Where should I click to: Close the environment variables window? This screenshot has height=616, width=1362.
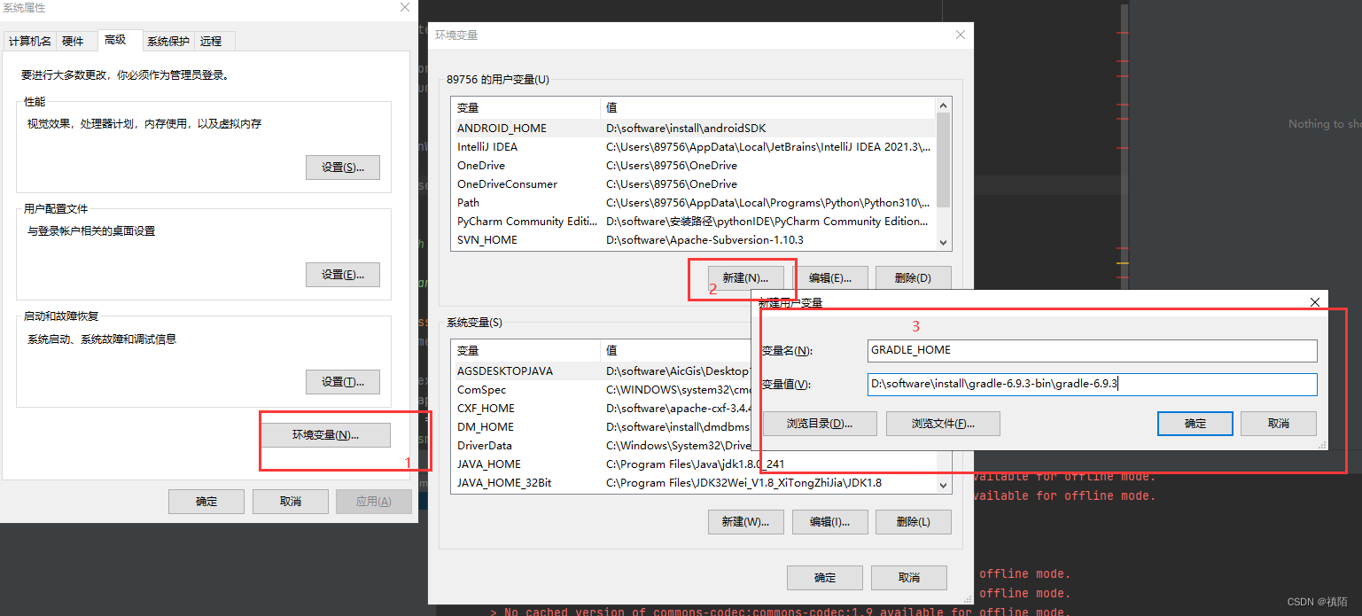[x=961, y=35]
